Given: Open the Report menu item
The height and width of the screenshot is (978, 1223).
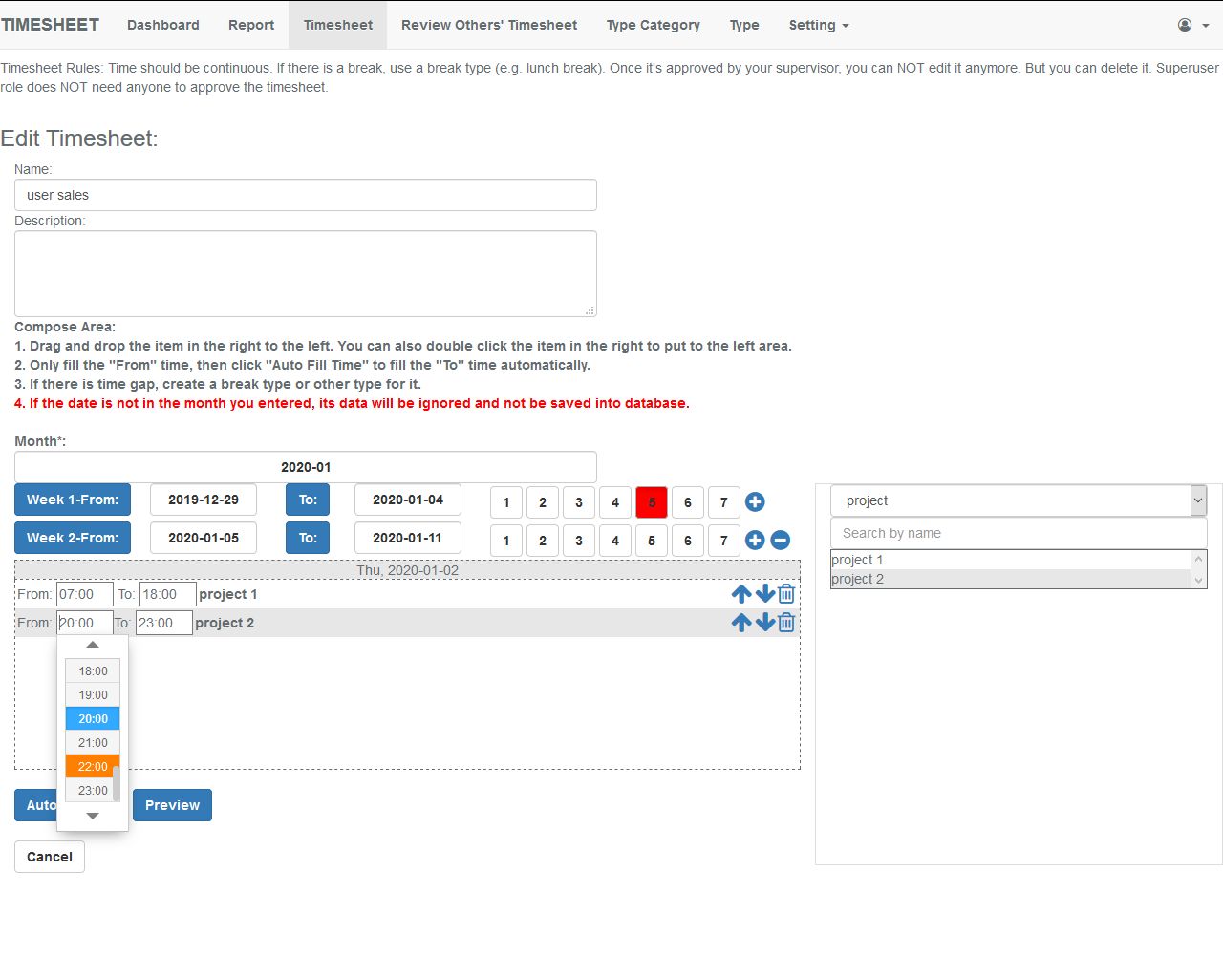Looking at the screenshot, I should [x=250, y=25].
